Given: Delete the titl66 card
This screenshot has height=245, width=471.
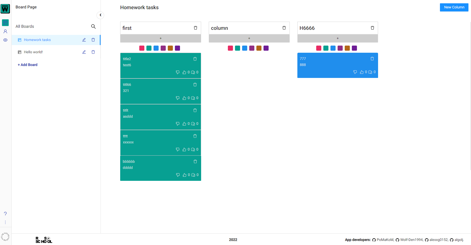Looking at the screenshot, I should [x=195, y=85].
